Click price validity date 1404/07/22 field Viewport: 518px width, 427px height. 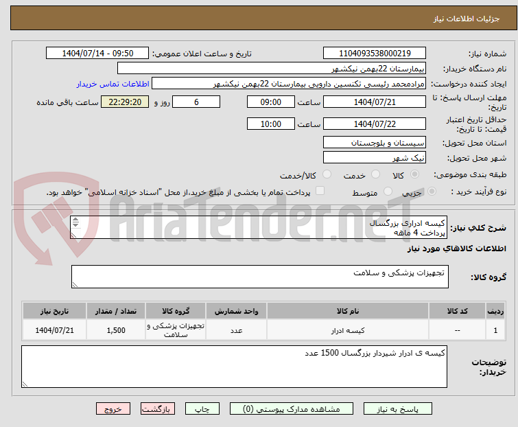tap(375, 124)
